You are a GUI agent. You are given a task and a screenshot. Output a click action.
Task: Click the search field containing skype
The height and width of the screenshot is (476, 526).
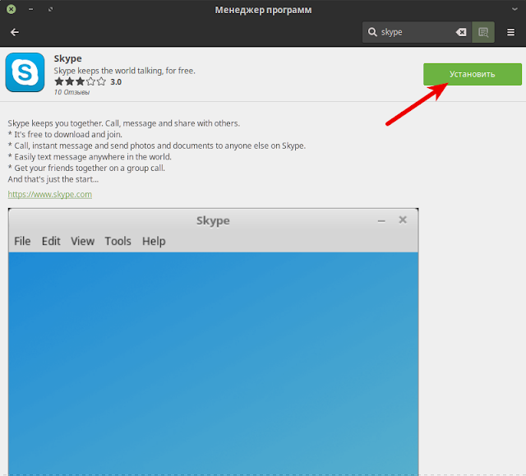click(417, 32)
